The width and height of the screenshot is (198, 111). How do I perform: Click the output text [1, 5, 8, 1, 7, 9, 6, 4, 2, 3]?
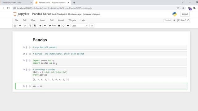(51, 80)
